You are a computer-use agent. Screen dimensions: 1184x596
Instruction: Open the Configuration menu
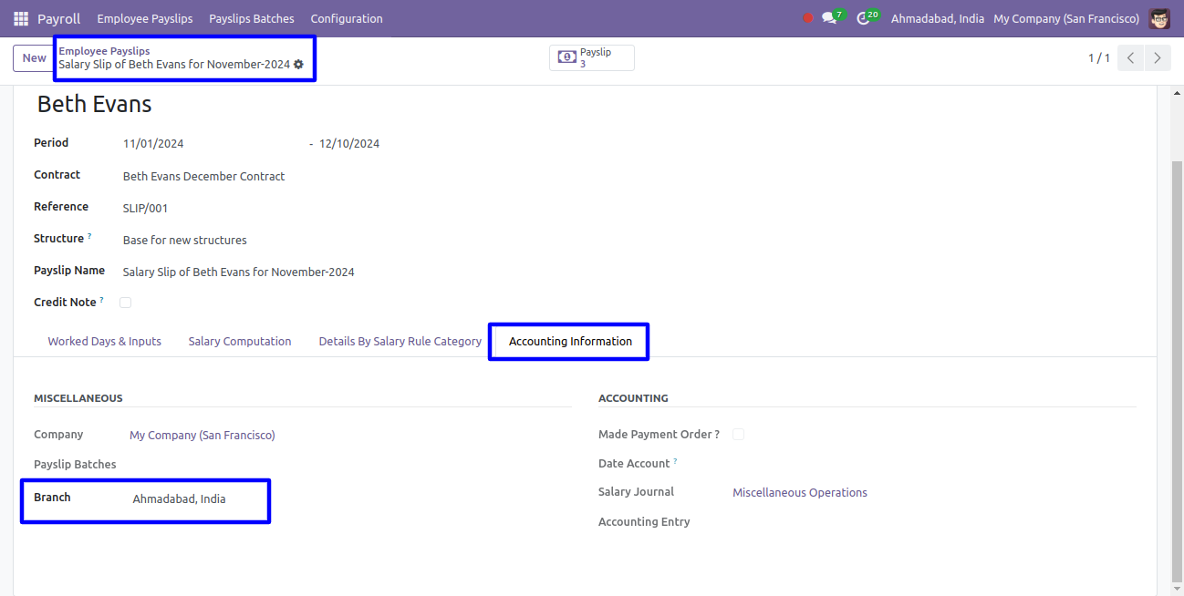pyautogui.click(x=347, y=18)
